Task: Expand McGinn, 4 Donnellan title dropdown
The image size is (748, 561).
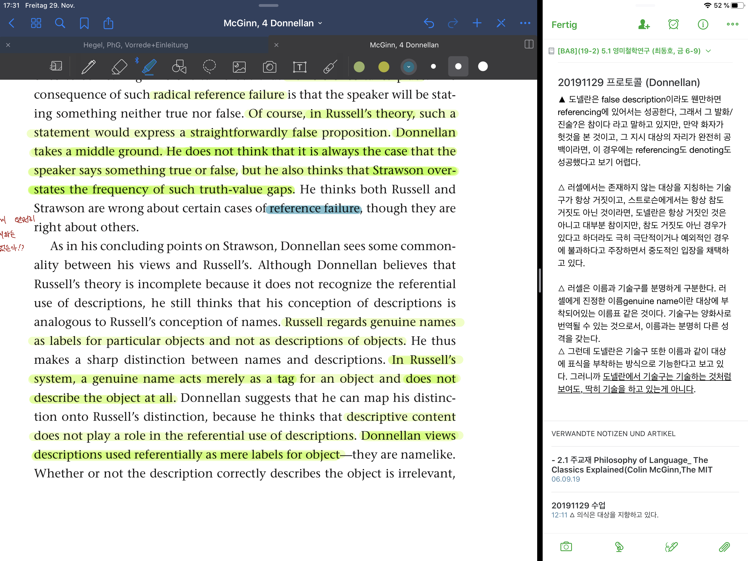Action: pyautogui.click(x=272, y=23)
